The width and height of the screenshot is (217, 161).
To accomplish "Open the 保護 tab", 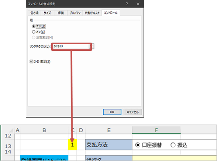I will [x=61, y=13].
